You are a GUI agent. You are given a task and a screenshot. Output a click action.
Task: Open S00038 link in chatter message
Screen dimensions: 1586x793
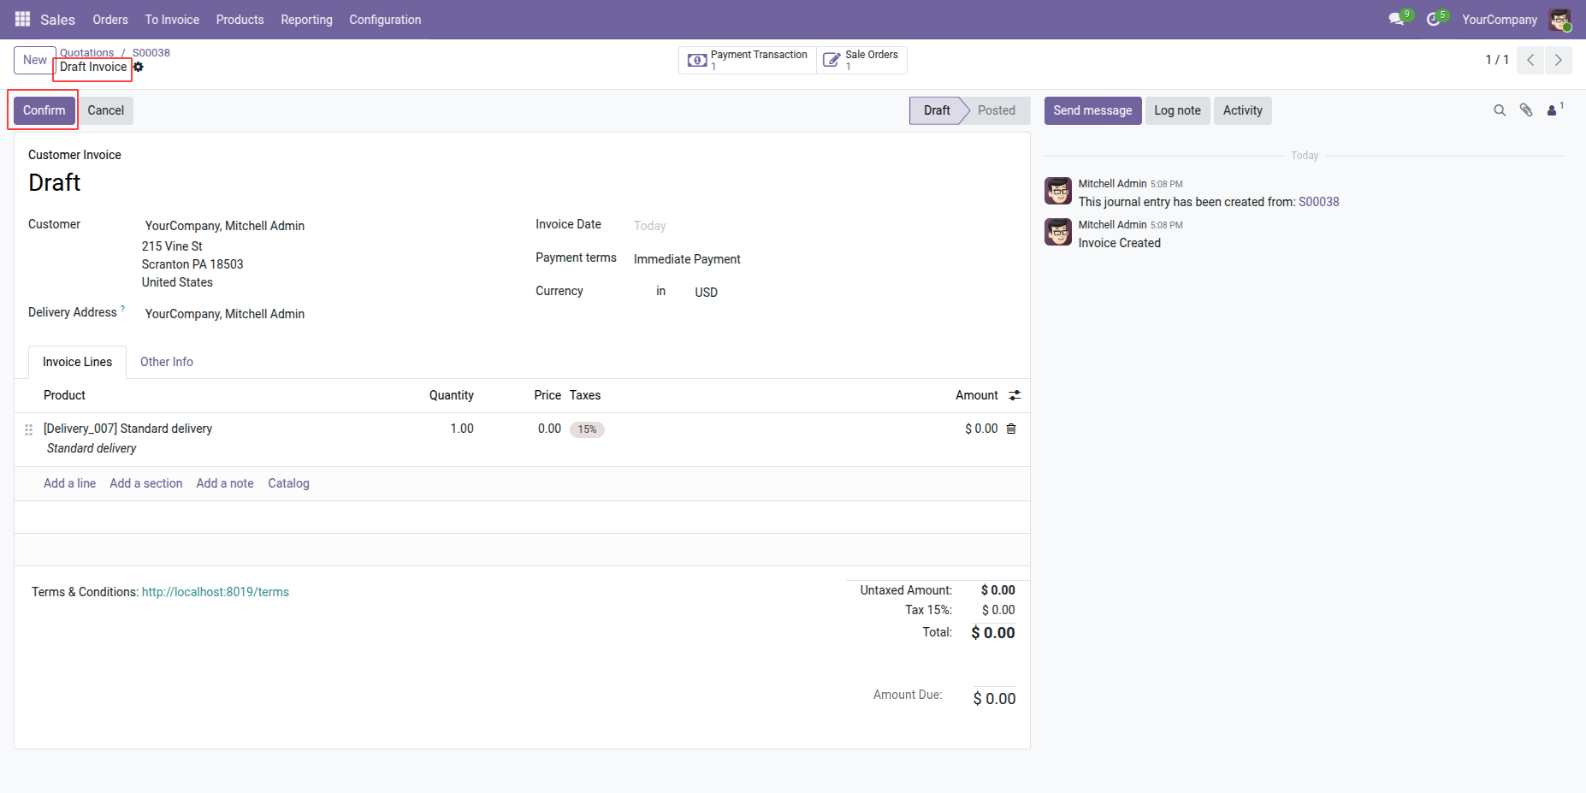pyautogui.click(x=1318, y=202)
